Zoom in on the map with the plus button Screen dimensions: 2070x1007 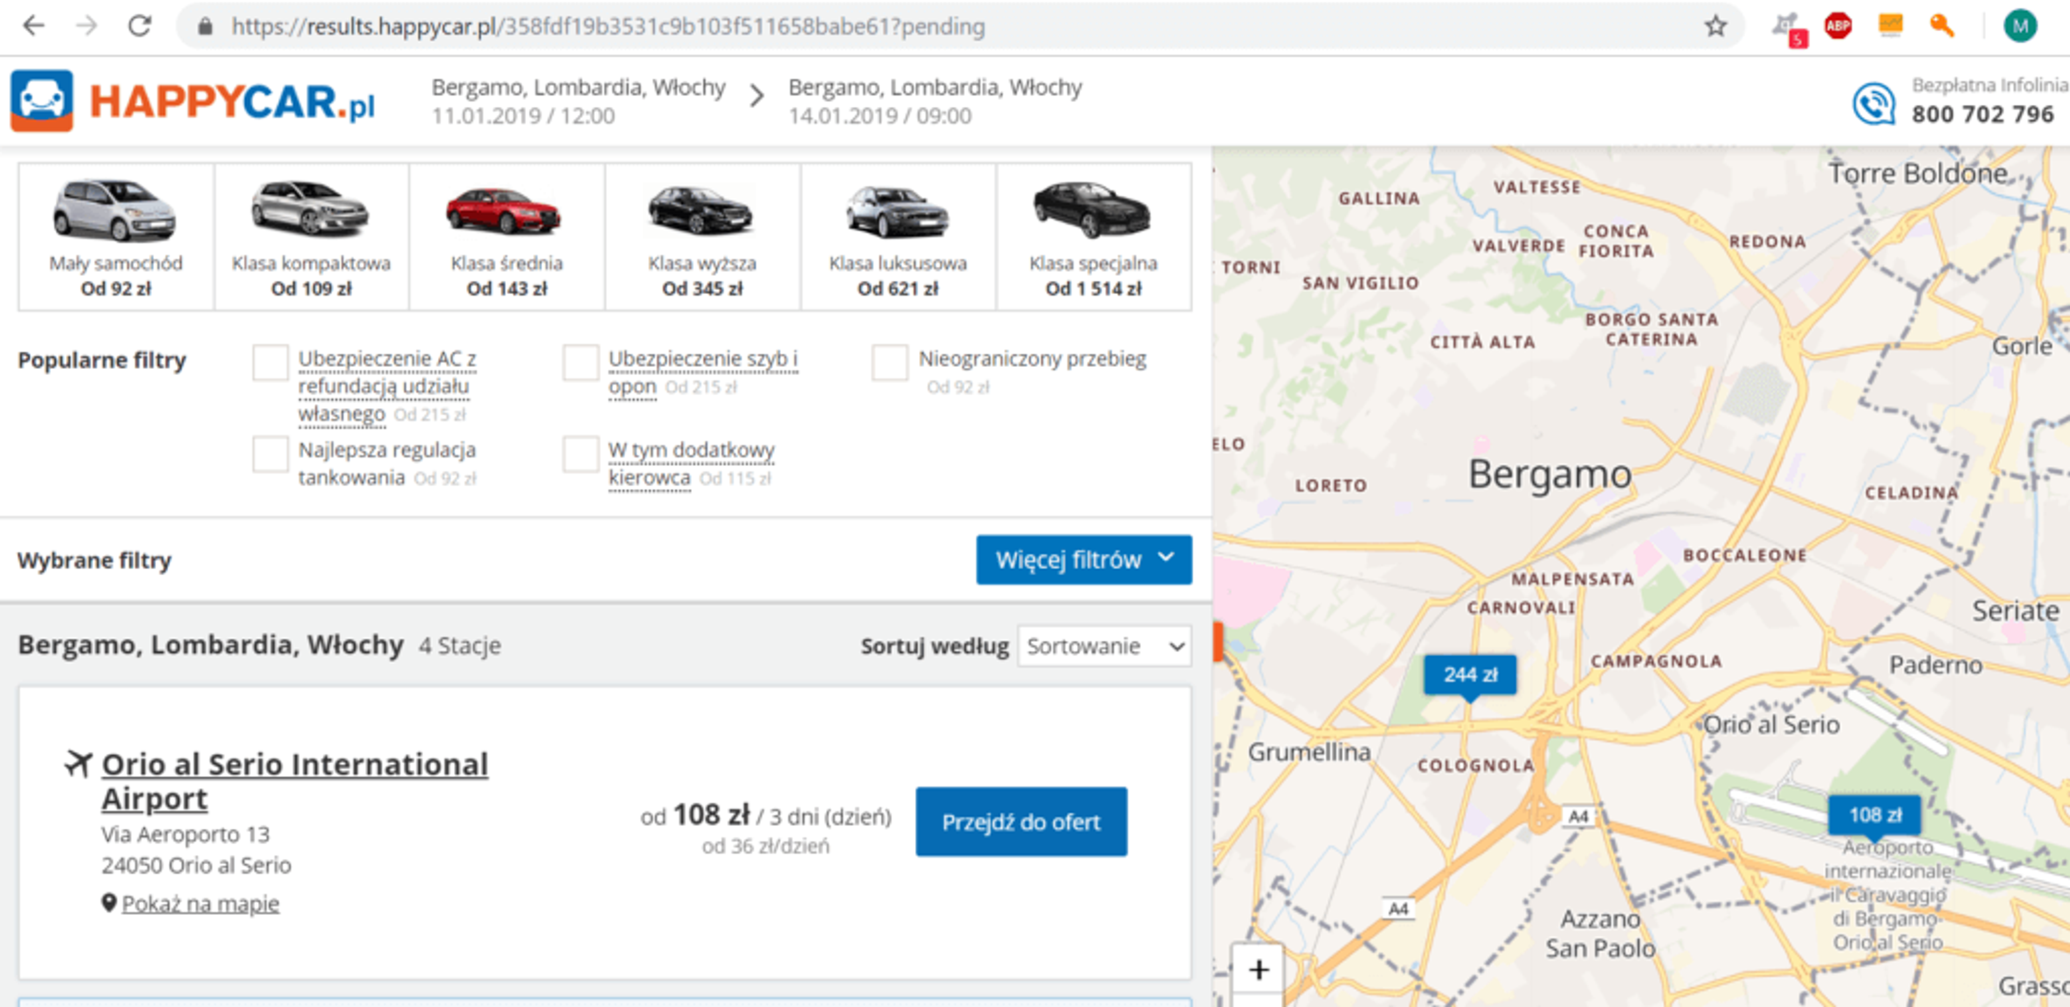pos(1258,970)
